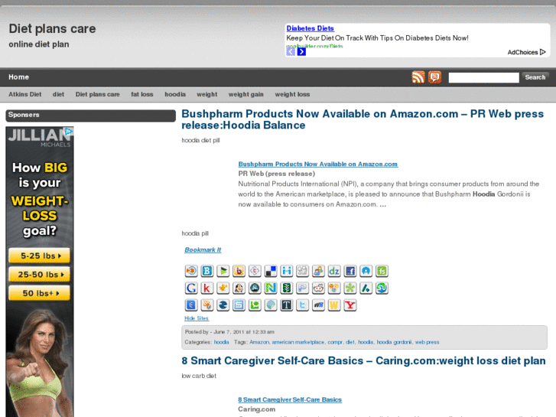The width and height of the screenshot is (556, 417).
Task: Click the yellow W bookmark icon
Action: tap(334, 305)
